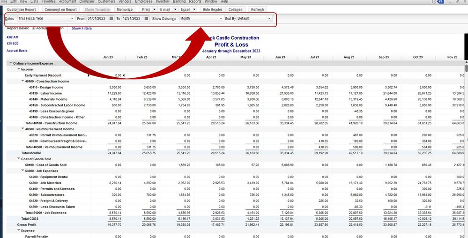Click the reminders clock icon
The height and width of the screenshot is (238, 468).
click(x=434, y=1)
